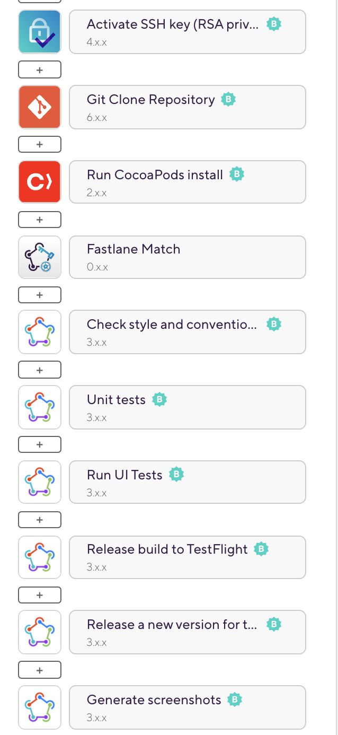
Task: Add a step below Git Clone Repository
Action: pos(40,144)
